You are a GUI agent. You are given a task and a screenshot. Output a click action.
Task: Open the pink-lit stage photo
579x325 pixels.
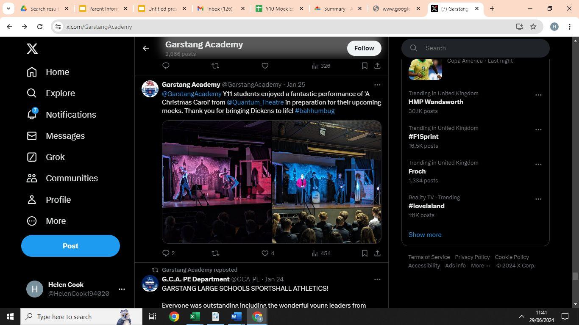[217, 182]
